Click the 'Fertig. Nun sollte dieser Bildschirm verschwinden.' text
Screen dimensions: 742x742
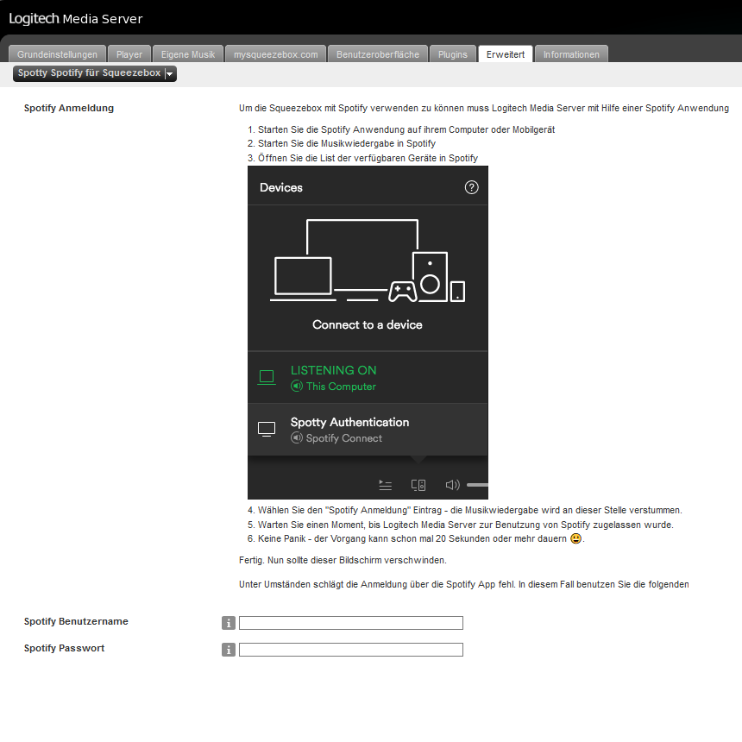click(x=343, y=560)
